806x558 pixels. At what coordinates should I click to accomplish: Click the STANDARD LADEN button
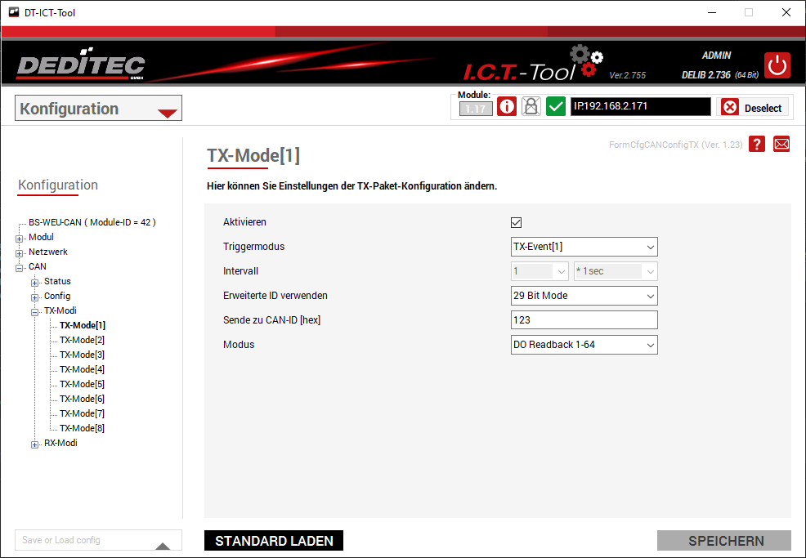coord(274,541)
